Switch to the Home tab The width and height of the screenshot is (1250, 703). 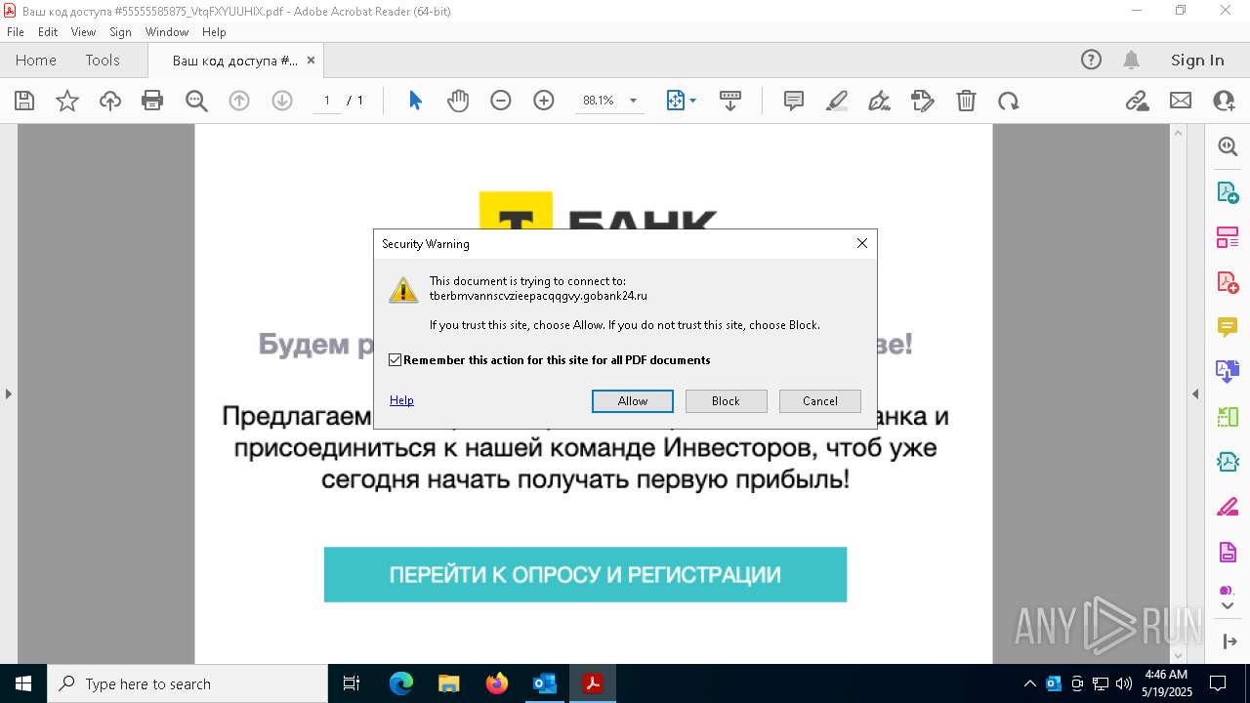click(x=36, y=60)
